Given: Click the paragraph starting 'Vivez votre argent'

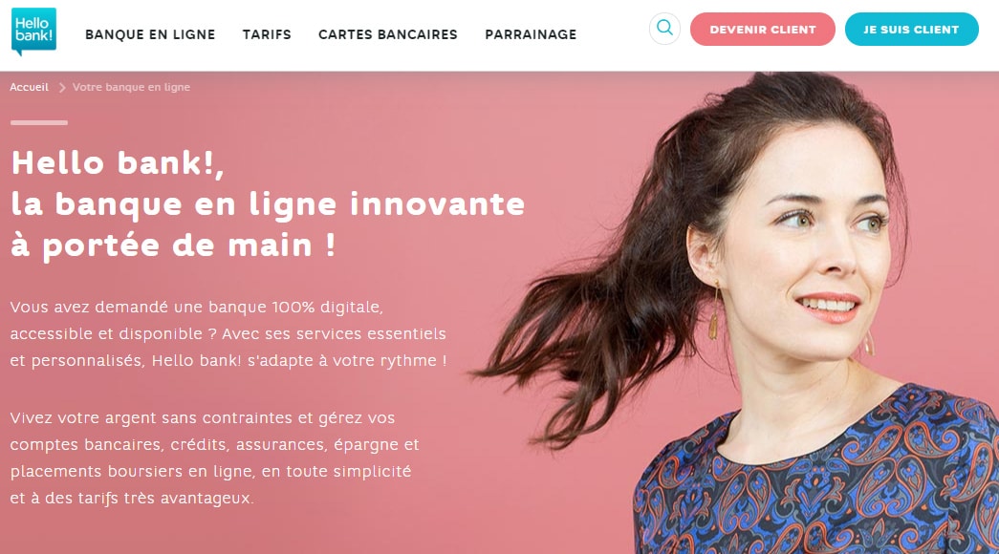Looking at the screenshot, I should pos(215,458).
